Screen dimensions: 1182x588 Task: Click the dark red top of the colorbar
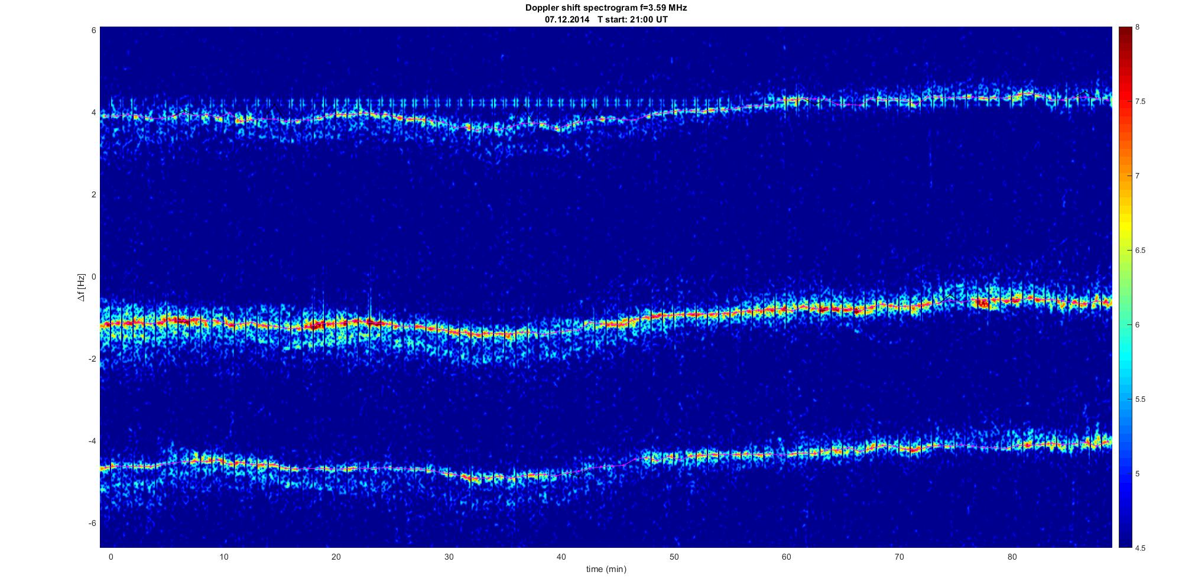pyautogui.click(x=1125, y=33)
